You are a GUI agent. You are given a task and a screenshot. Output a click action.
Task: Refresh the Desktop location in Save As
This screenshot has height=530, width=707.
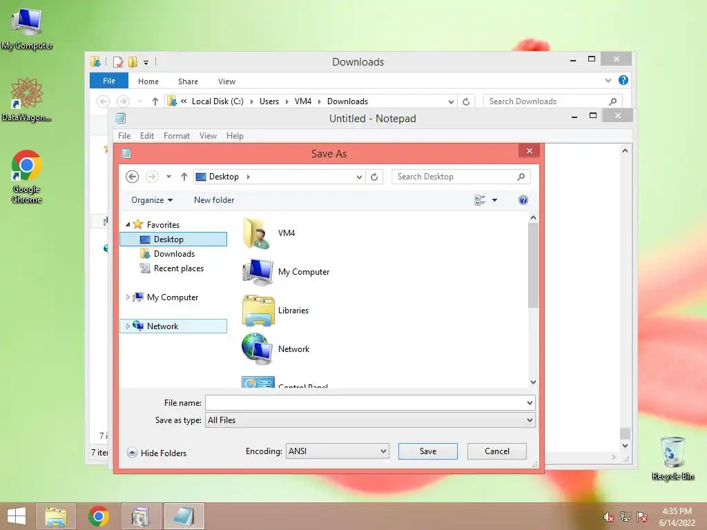click(x=374, y=177)
